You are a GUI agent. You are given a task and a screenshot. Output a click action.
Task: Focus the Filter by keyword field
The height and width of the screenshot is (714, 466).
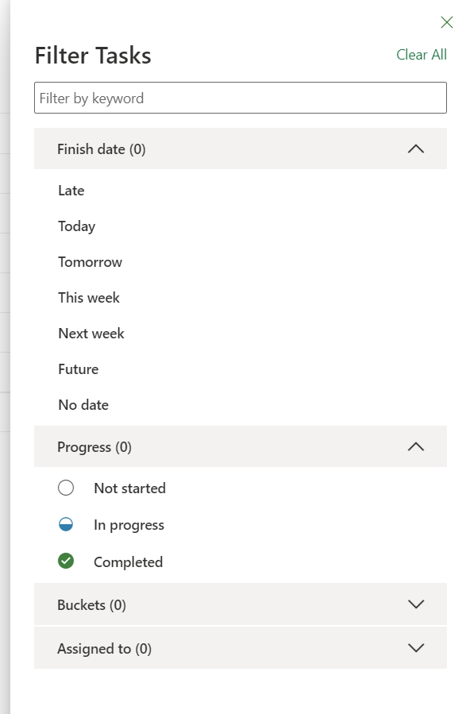pyautogui.click(x=241, y=98)
